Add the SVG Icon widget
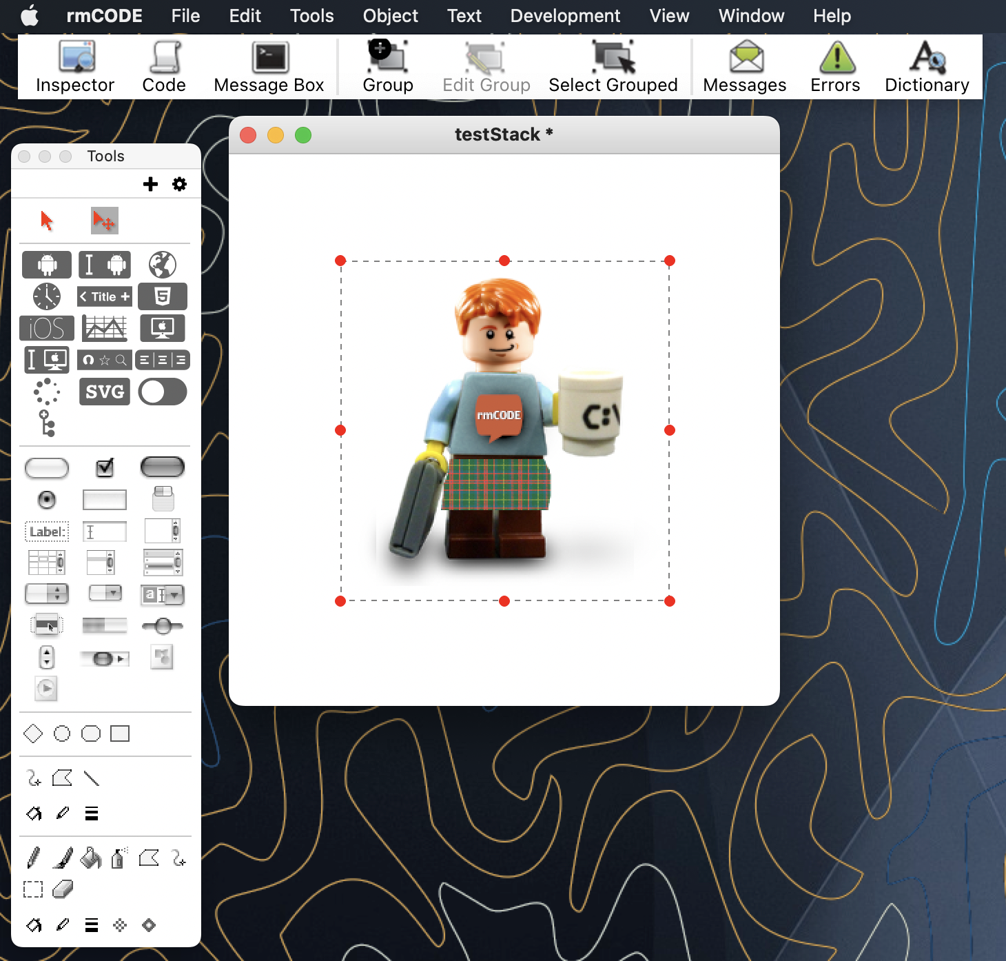The image size is (1006, 961). click(x=105, y=392)
